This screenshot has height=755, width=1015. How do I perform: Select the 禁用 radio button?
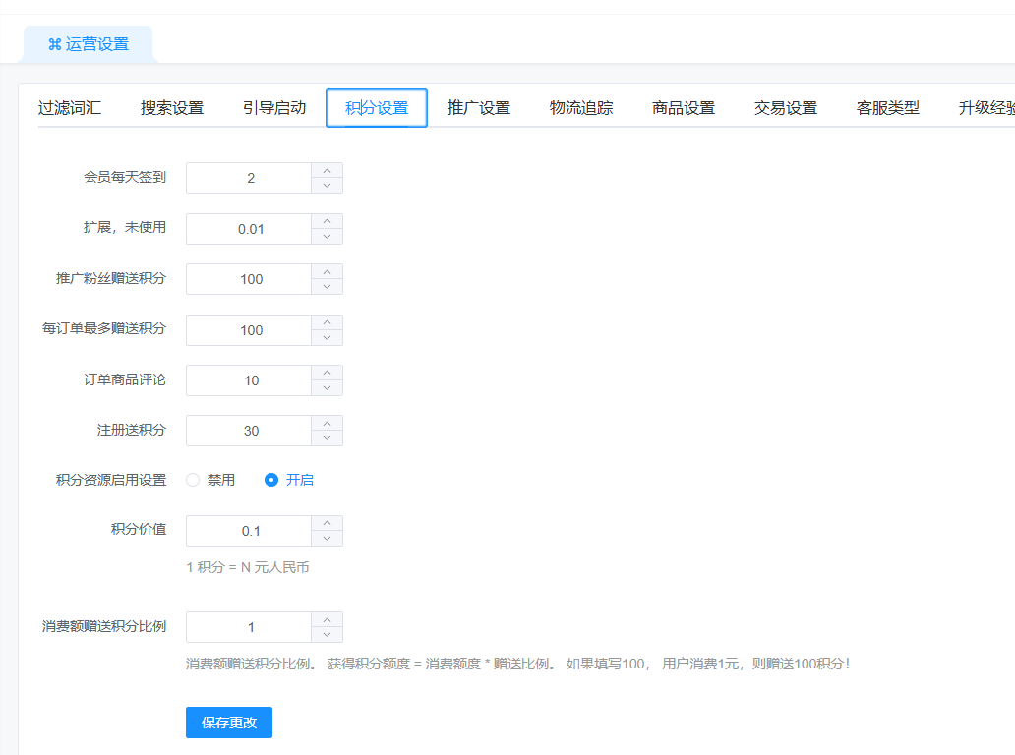point(193,480)
